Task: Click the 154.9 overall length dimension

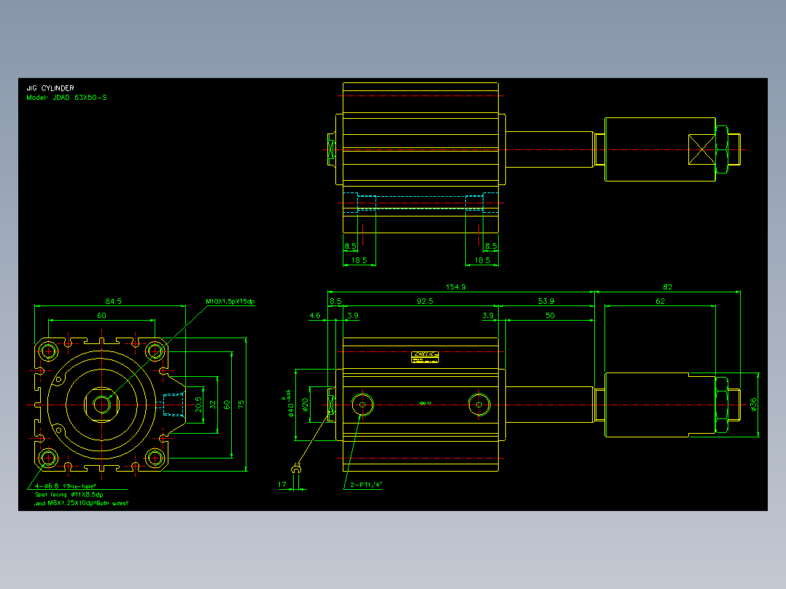Action: [456, 287]
